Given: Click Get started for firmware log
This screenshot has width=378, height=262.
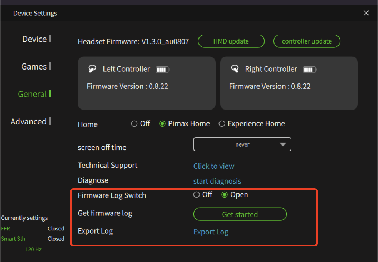Looking at the screenshot, I should click(240, 214).
